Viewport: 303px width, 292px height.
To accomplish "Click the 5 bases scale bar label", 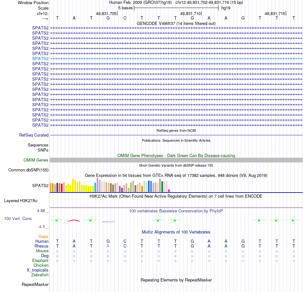I will (125, 8).
